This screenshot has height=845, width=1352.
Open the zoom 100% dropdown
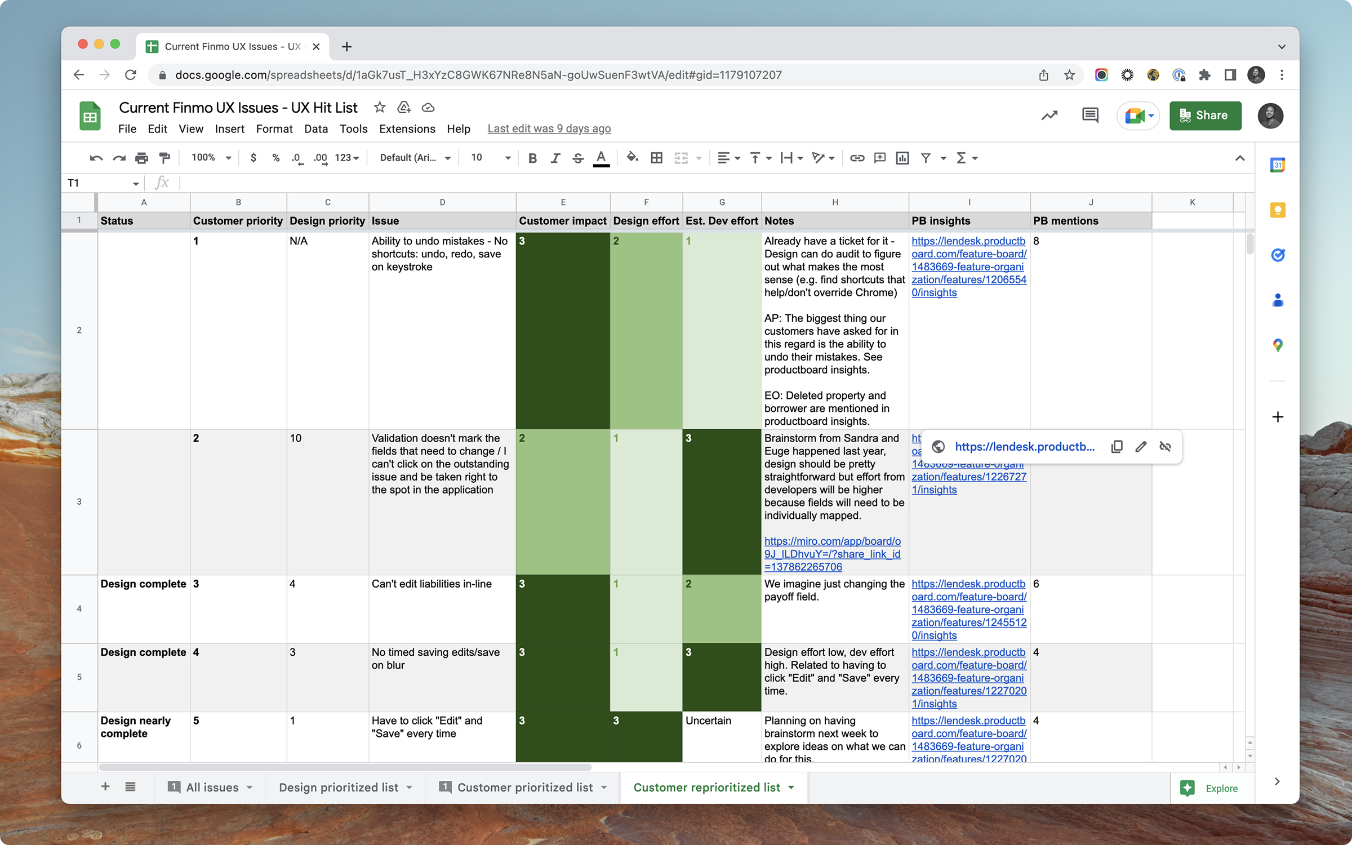(211, 158)
